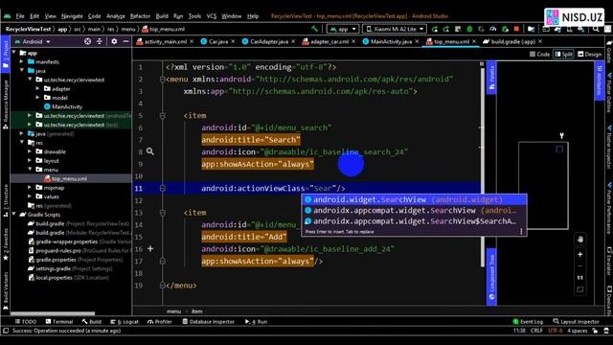Click Apply Changes and Restart Activity icon
Screen dimensions: 613x345
click(x=446, y=29)
